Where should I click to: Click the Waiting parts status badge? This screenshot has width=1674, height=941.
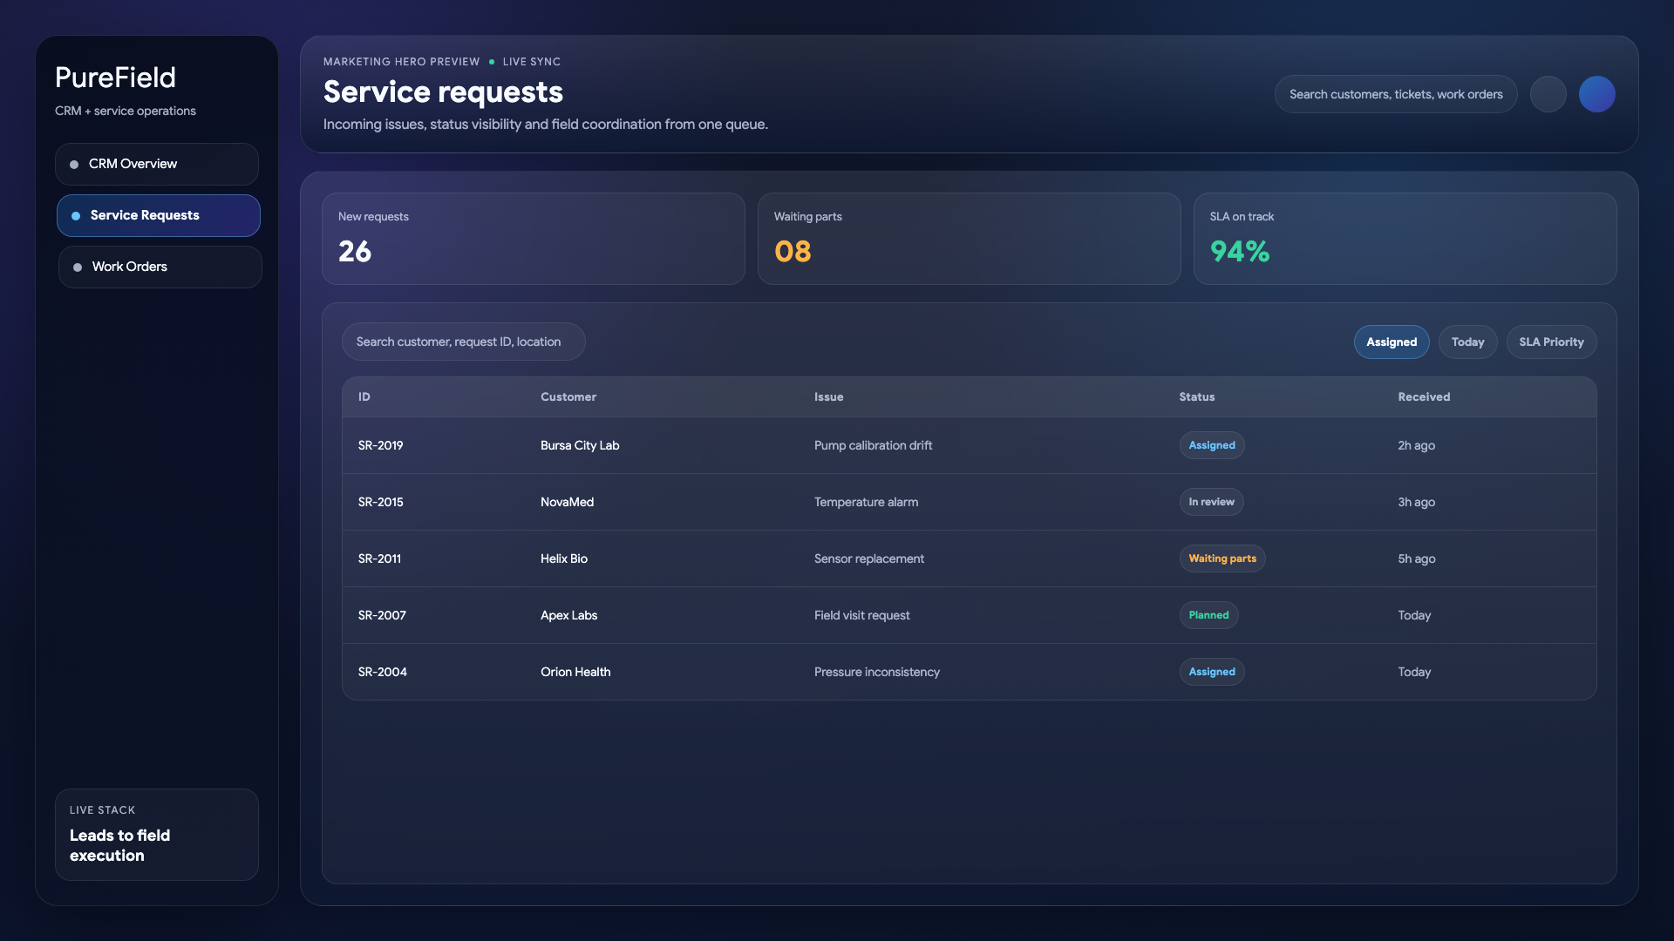click(x=1222, y=559)
